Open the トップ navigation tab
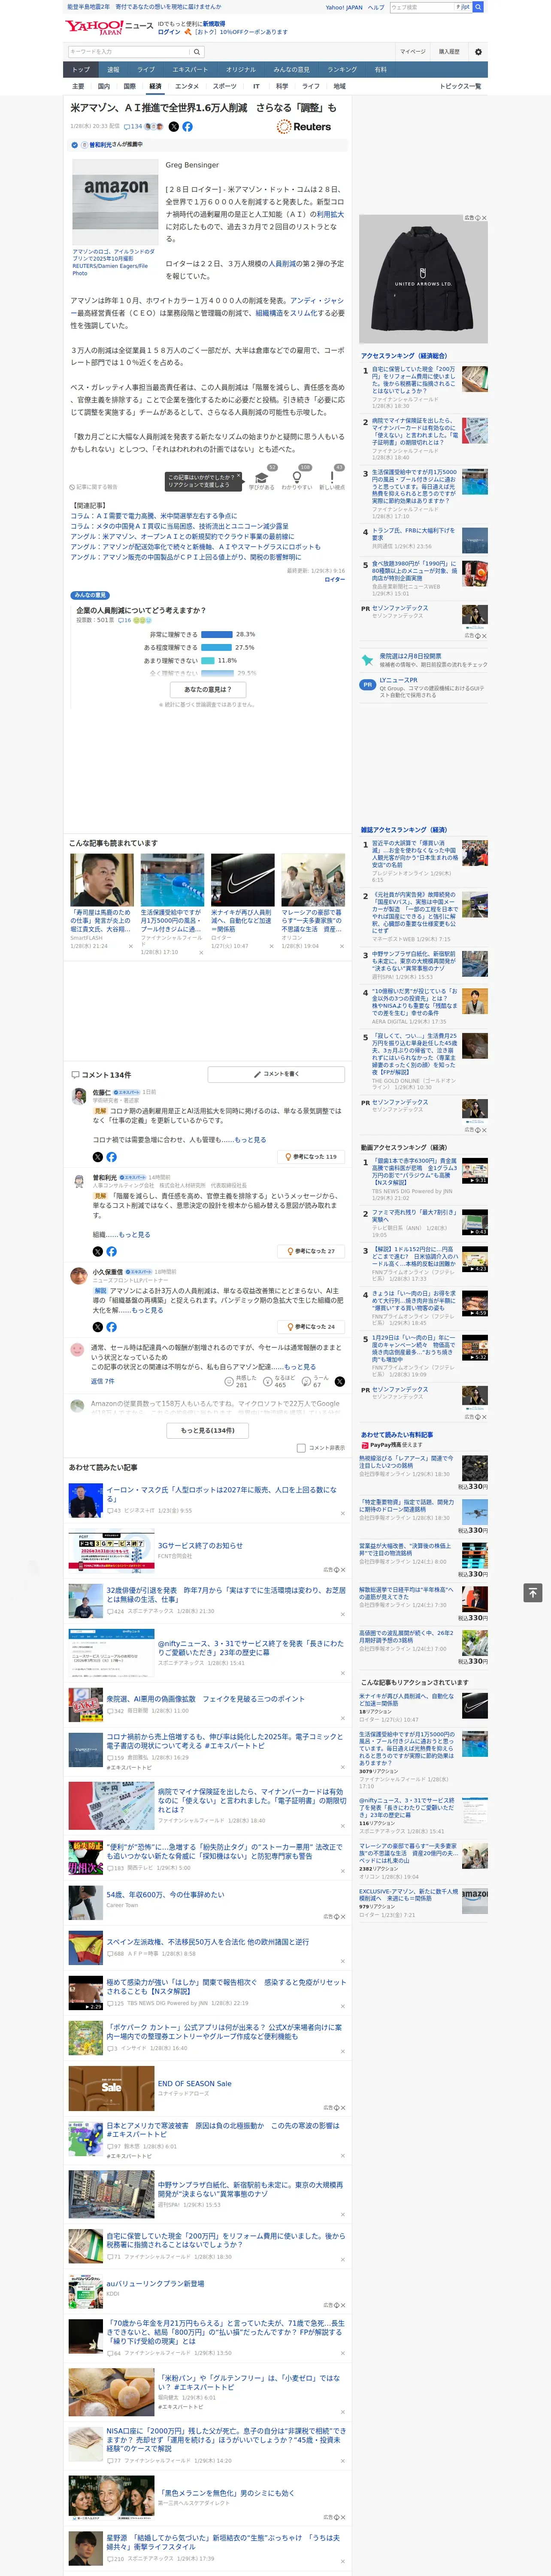 (x=81, y=70)
